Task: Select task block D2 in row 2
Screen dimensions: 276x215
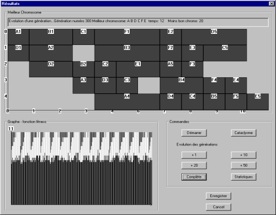Action: (51, 69)
